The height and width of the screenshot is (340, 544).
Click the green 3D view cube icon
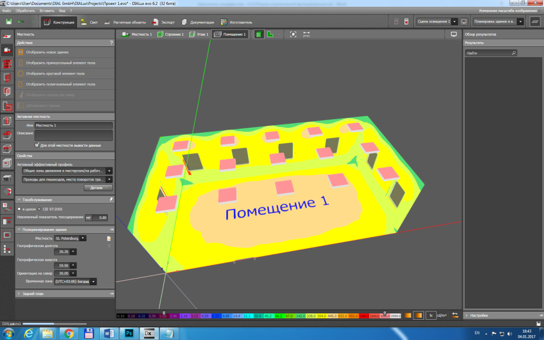coord(259,35)
